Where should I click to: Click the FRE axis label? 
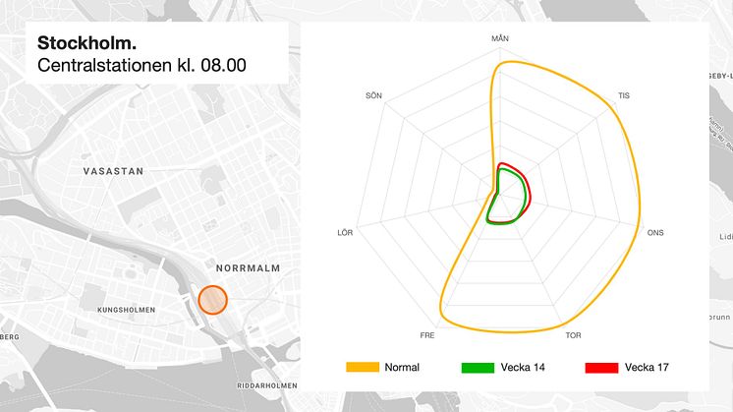click(x=427, y=335)
